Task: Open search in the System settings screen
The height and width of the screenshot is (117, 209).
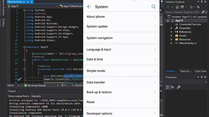Action: click(153, 6)
